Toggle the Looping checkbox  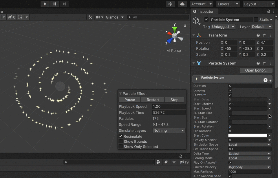click(230, 90)
